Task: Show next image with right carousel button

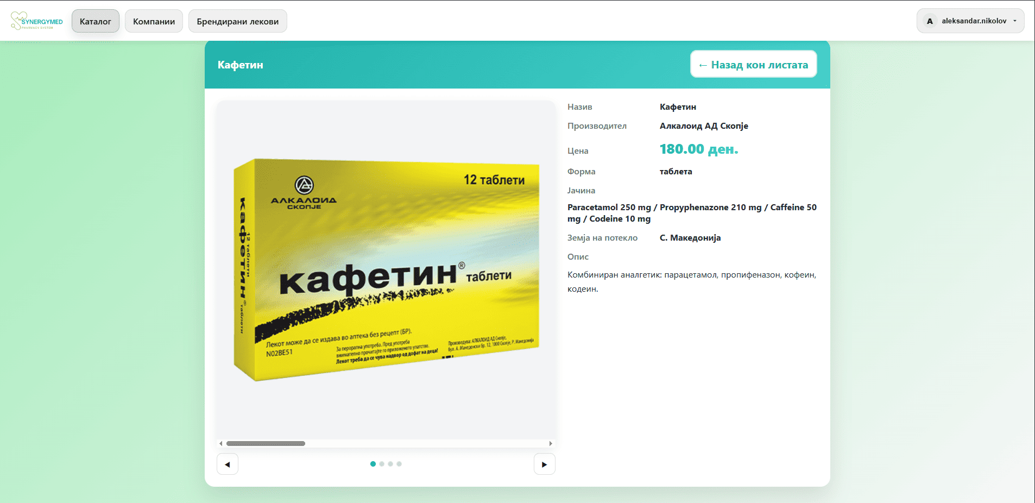Action: click(544, 464)
